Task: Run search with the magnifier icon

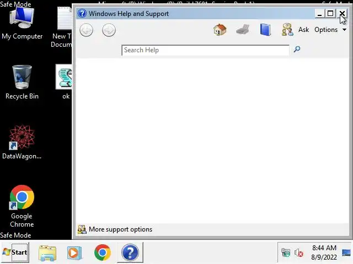Action: 297,49
